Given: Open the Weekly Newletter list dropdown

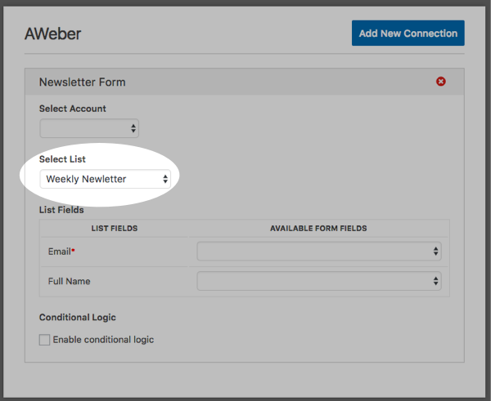Looking at the screenshot, I should (105, 179).
